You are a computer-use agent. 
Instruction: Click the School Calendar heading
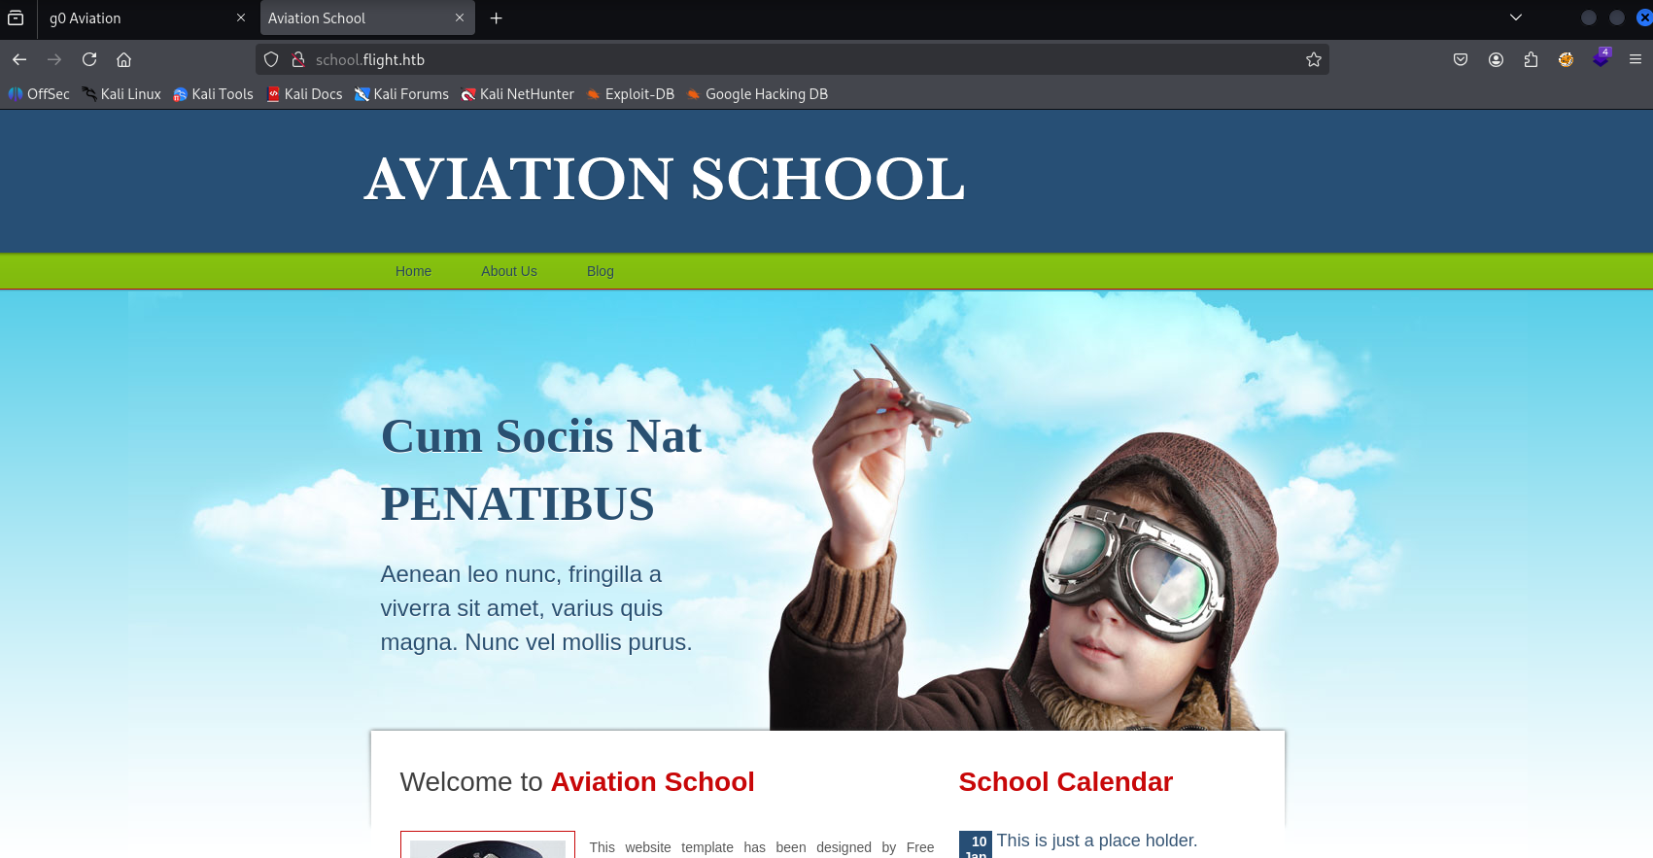[1066, 782]
